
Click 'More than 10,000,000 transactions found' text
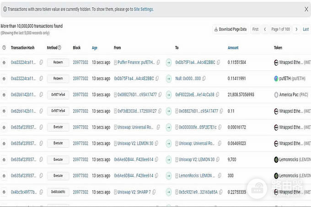tap(32, 26)
